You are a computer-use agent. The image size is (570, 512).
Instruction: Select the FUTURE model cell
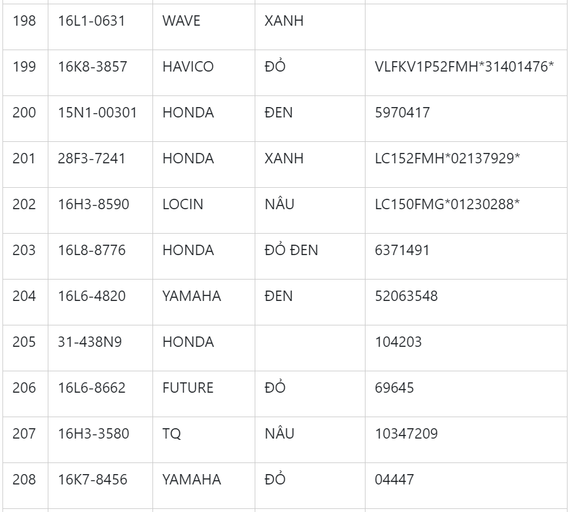[x=188, y=388]
